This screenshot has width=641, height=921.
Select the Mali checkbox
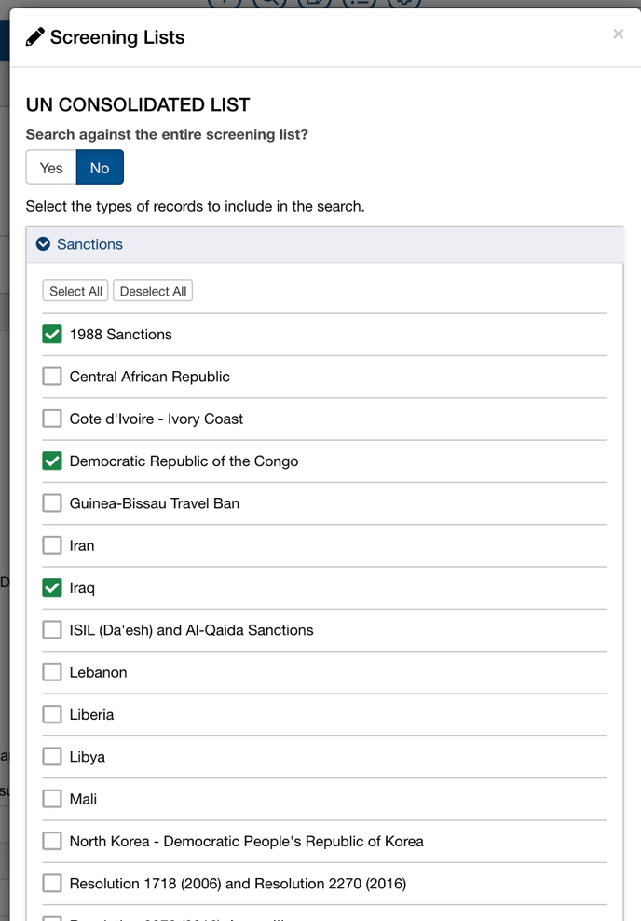tap(52, 800)
